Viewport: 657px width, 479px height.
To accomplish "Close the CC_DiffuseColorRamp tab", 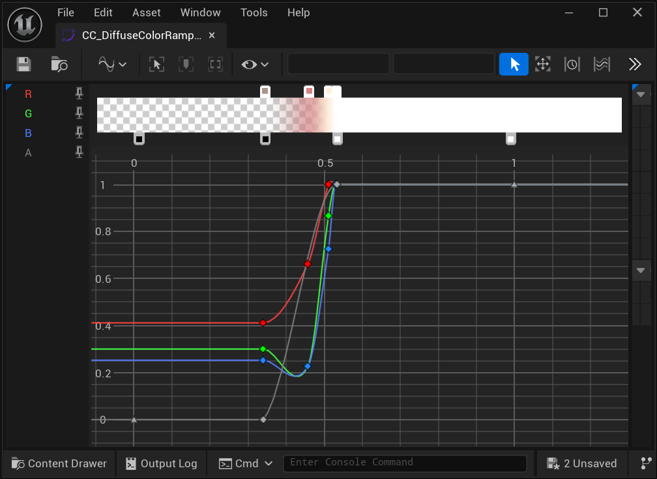I will [x=212, y=36].
